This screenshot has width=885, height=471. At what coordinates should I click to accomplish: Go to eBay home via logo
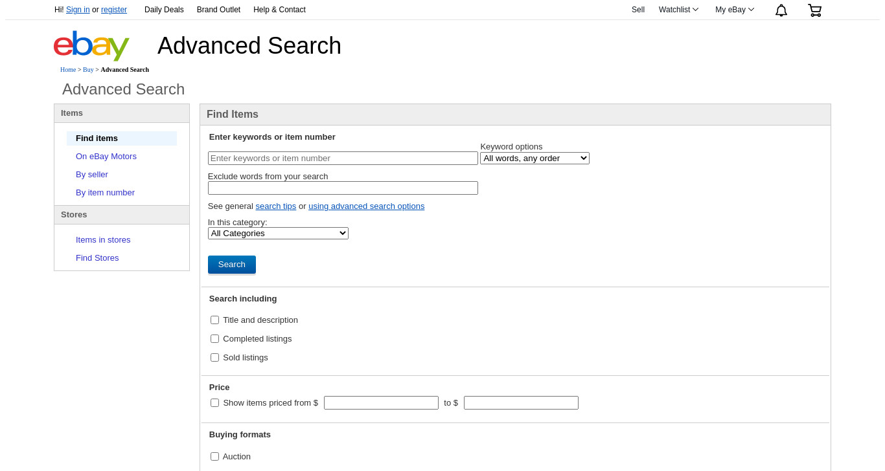pyautogui.click(x=91, y=45)
